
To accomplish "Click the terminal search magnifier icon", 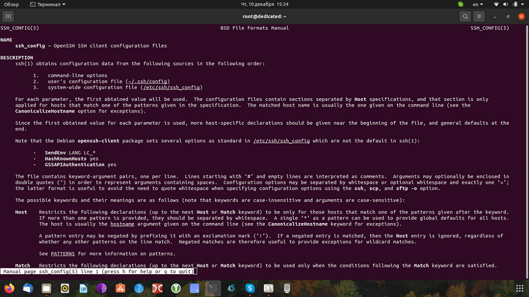I will (x=465, y=16).
